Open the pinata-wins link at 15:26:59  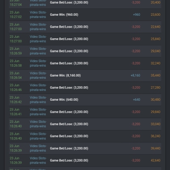pyautogui.click(x=38, y=54)
